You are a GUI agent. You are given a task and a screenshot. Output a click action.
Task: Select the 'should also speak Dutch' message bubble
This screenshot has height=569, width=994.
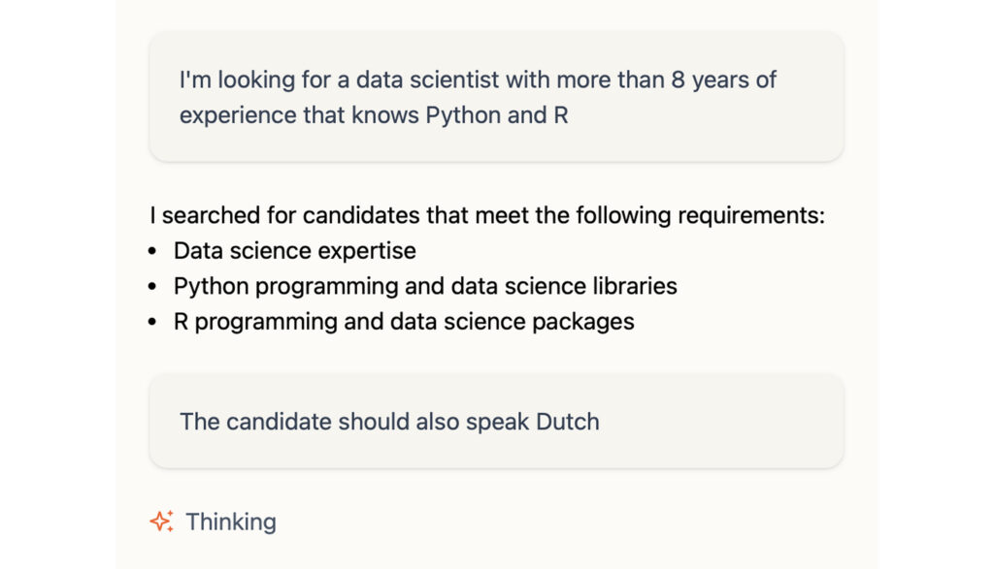pos(496,422)
